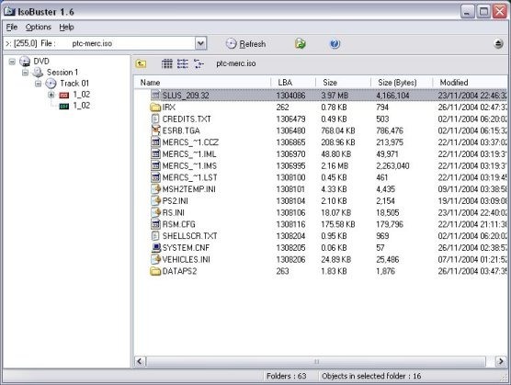This screenshot has width=511, height=385.
Task: Click the tree structure view icon
Action: (x=199, y=63)
